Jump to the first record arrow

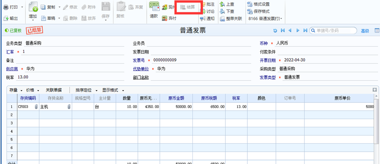tap(282, 31)
